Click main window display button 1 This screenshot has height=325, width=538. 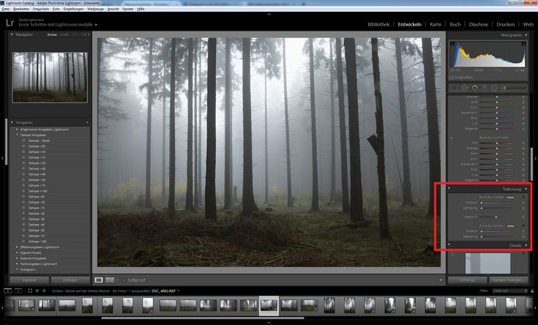point(7,291)
